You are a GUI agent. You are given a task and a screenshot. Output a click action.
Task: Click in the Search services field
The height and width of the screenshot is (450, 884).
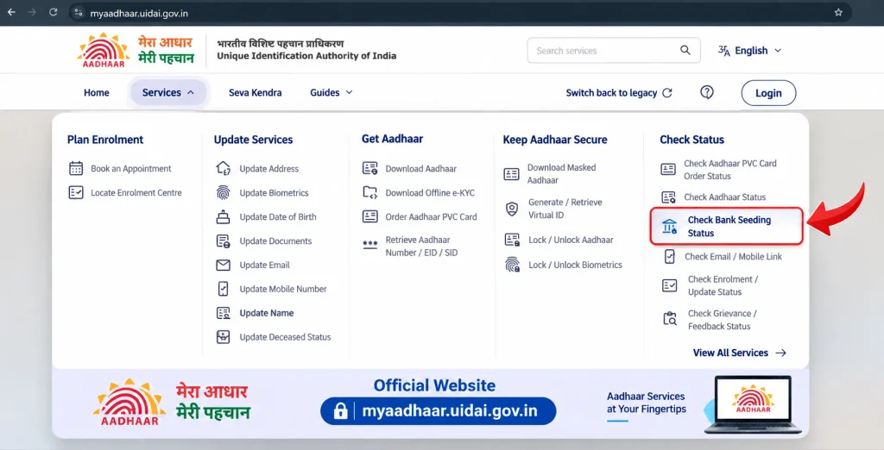[x=614, y=51]
